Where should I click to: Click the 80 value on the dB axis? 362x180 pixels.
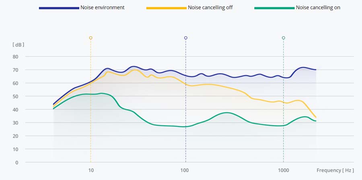(16, 57)
